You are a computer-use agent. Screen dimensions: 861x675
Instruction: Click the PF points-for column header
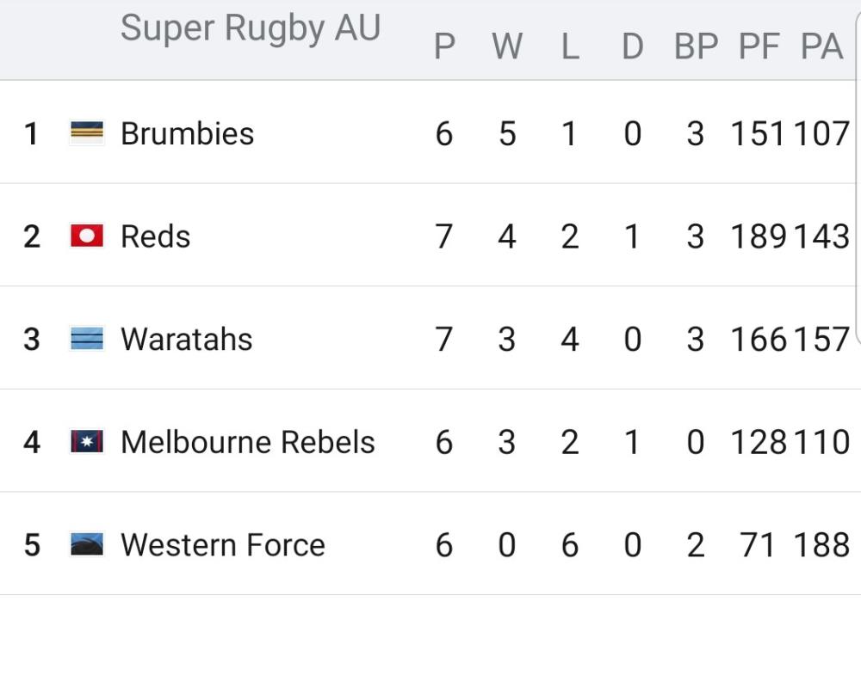[759, 46]
